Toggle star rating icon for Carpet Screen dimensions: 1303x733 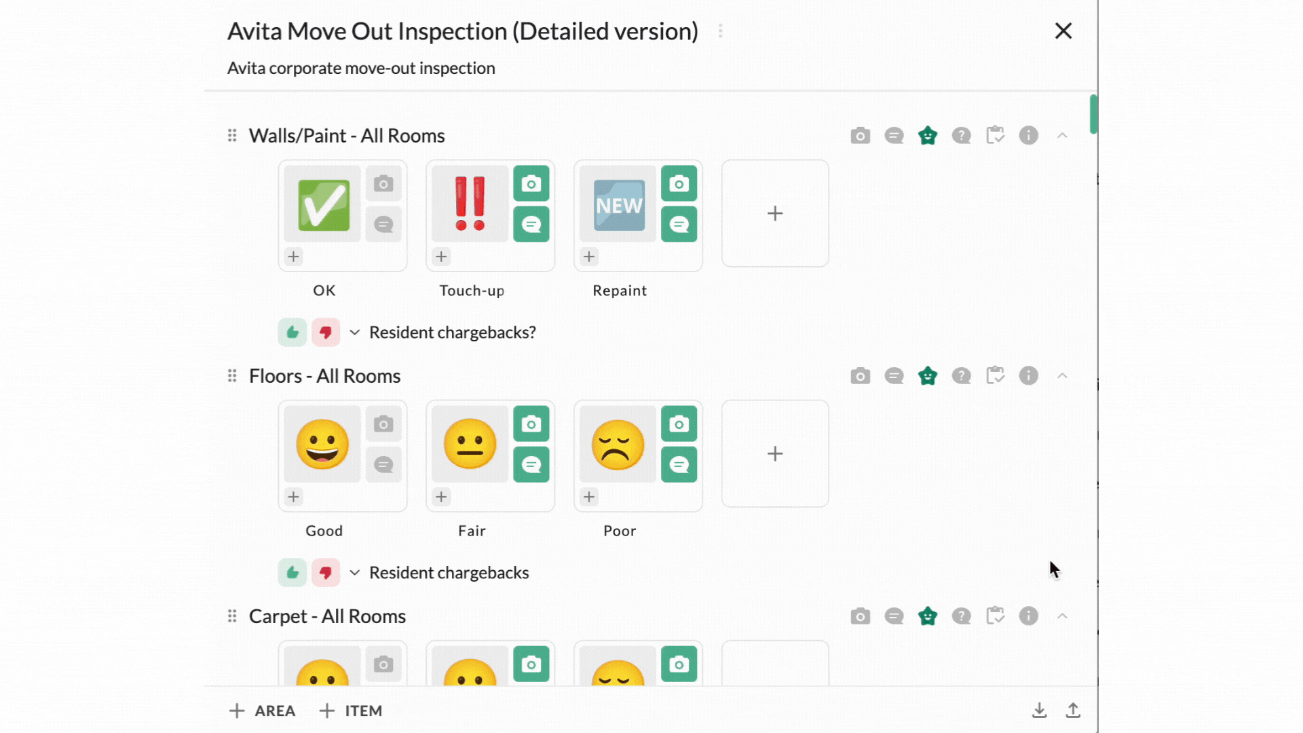(927, 616)
